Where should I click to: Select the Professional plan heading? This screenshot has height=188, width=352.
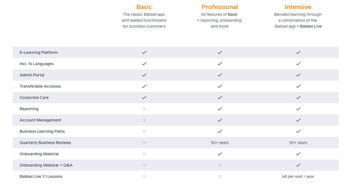click(220, 7)
